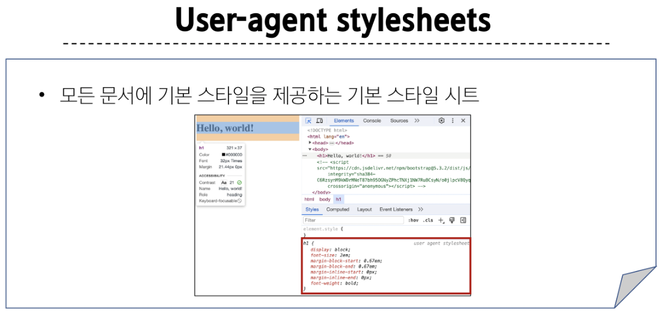Toggle the .cls class editor
Screen dimensions: 665x316
pyautogui.click(x=428, y=220)
